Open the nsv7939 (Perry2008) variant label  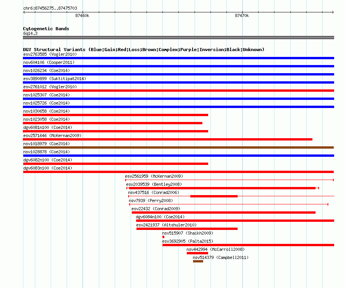pyautogui.click(x=151, y=201)
